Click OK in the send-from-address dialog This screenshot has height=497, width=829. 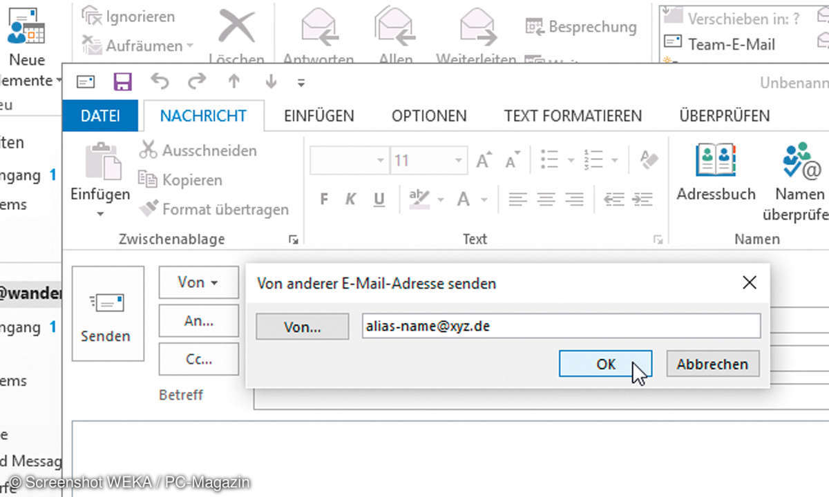(x=605, y=364)
